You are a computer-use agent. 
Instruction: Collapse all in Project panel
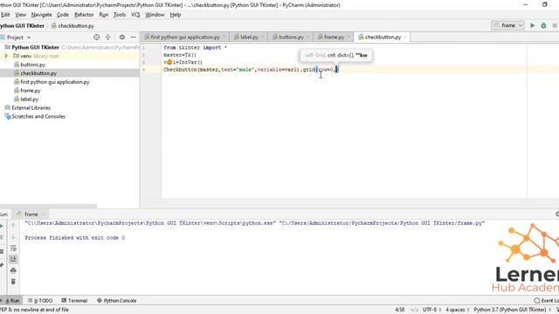click(x=107, y=37)
